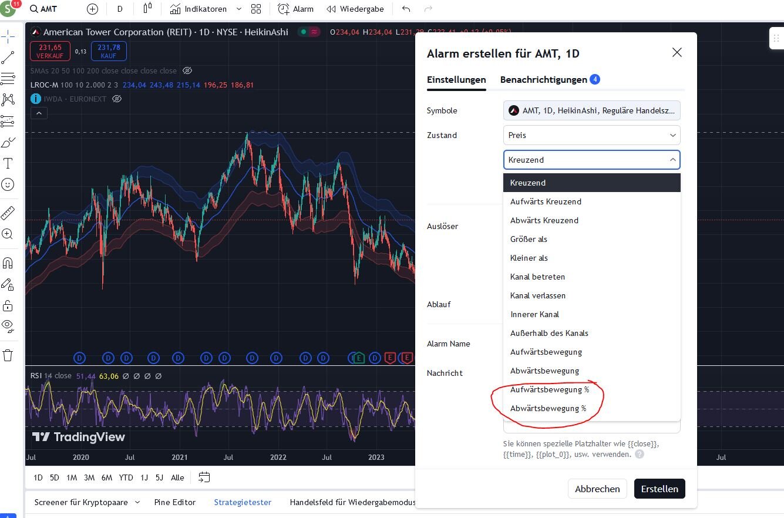Select the Aufwärtsbewegung % option
This screenshot has width=784, height=518.
(592, 389)
